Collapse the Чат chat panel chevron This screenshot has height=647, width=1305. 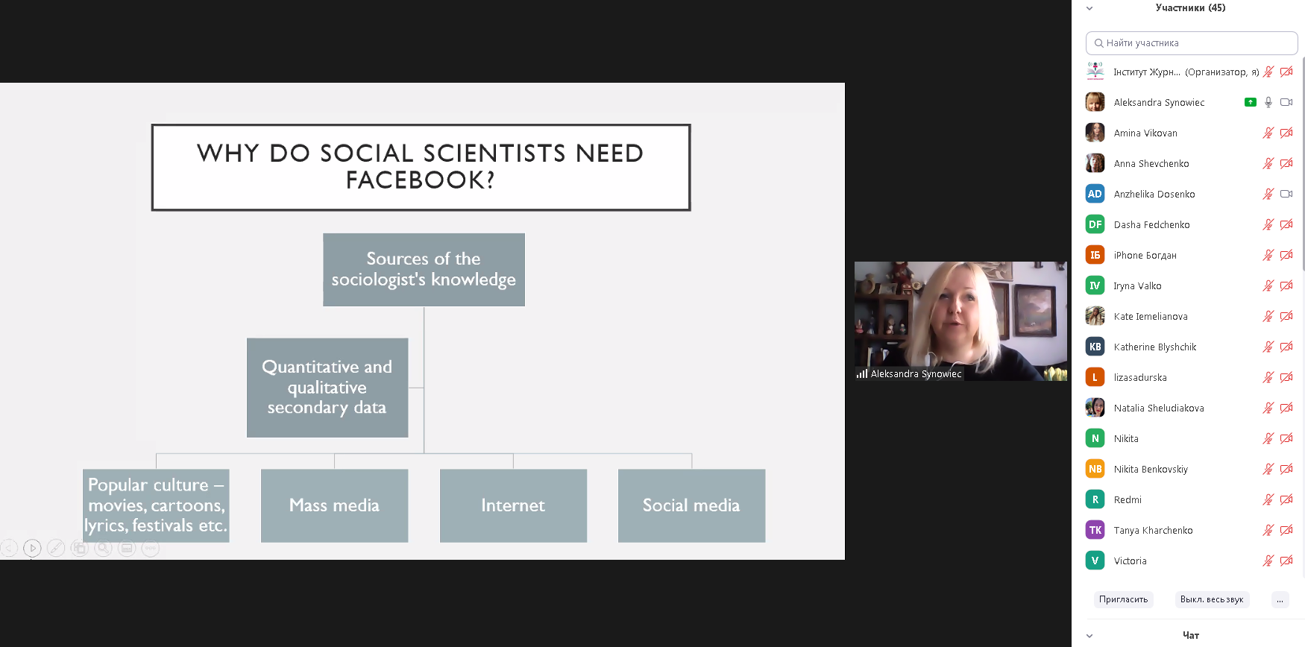1089,636
